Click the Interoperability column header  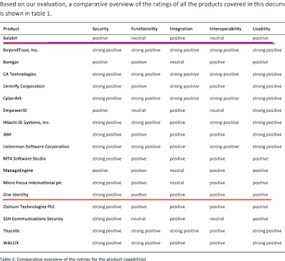pos(225,29)
